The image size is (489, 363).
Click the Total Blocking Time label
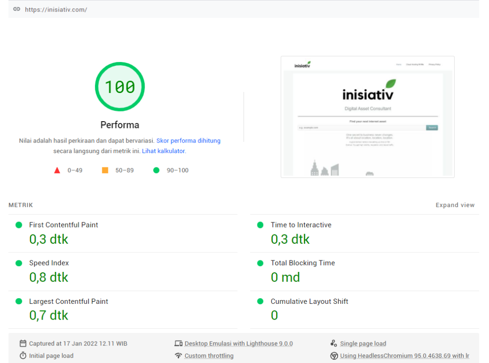point(303,263)
